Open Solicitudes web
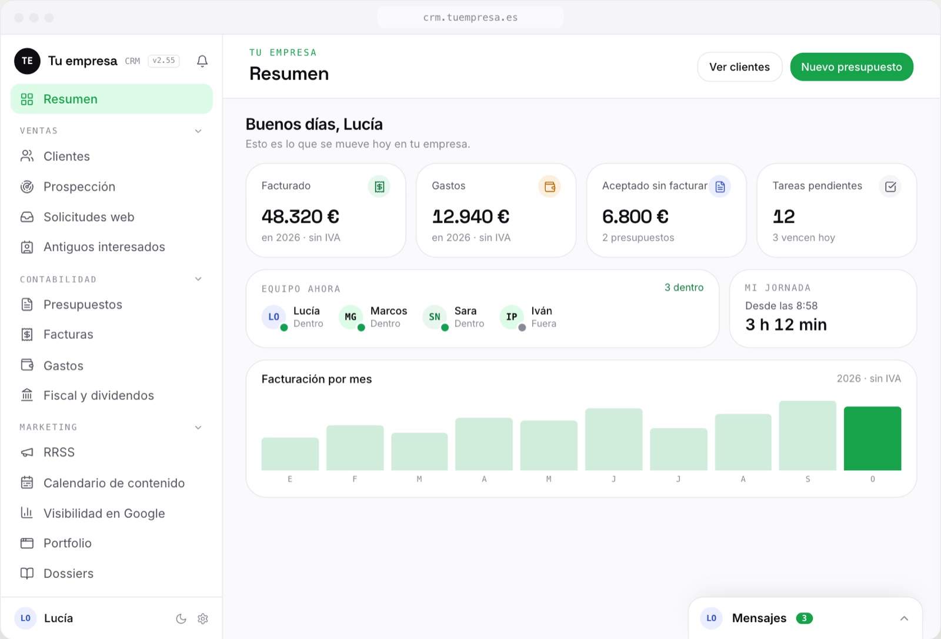The height and width of the screenshot is (639, 941). [x=112, y=217]
